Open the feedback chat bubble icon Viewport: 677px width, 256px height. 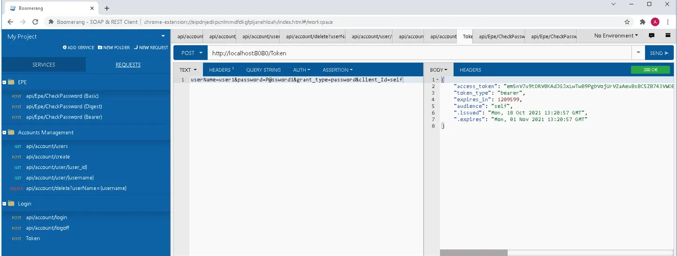coord(651,36)
